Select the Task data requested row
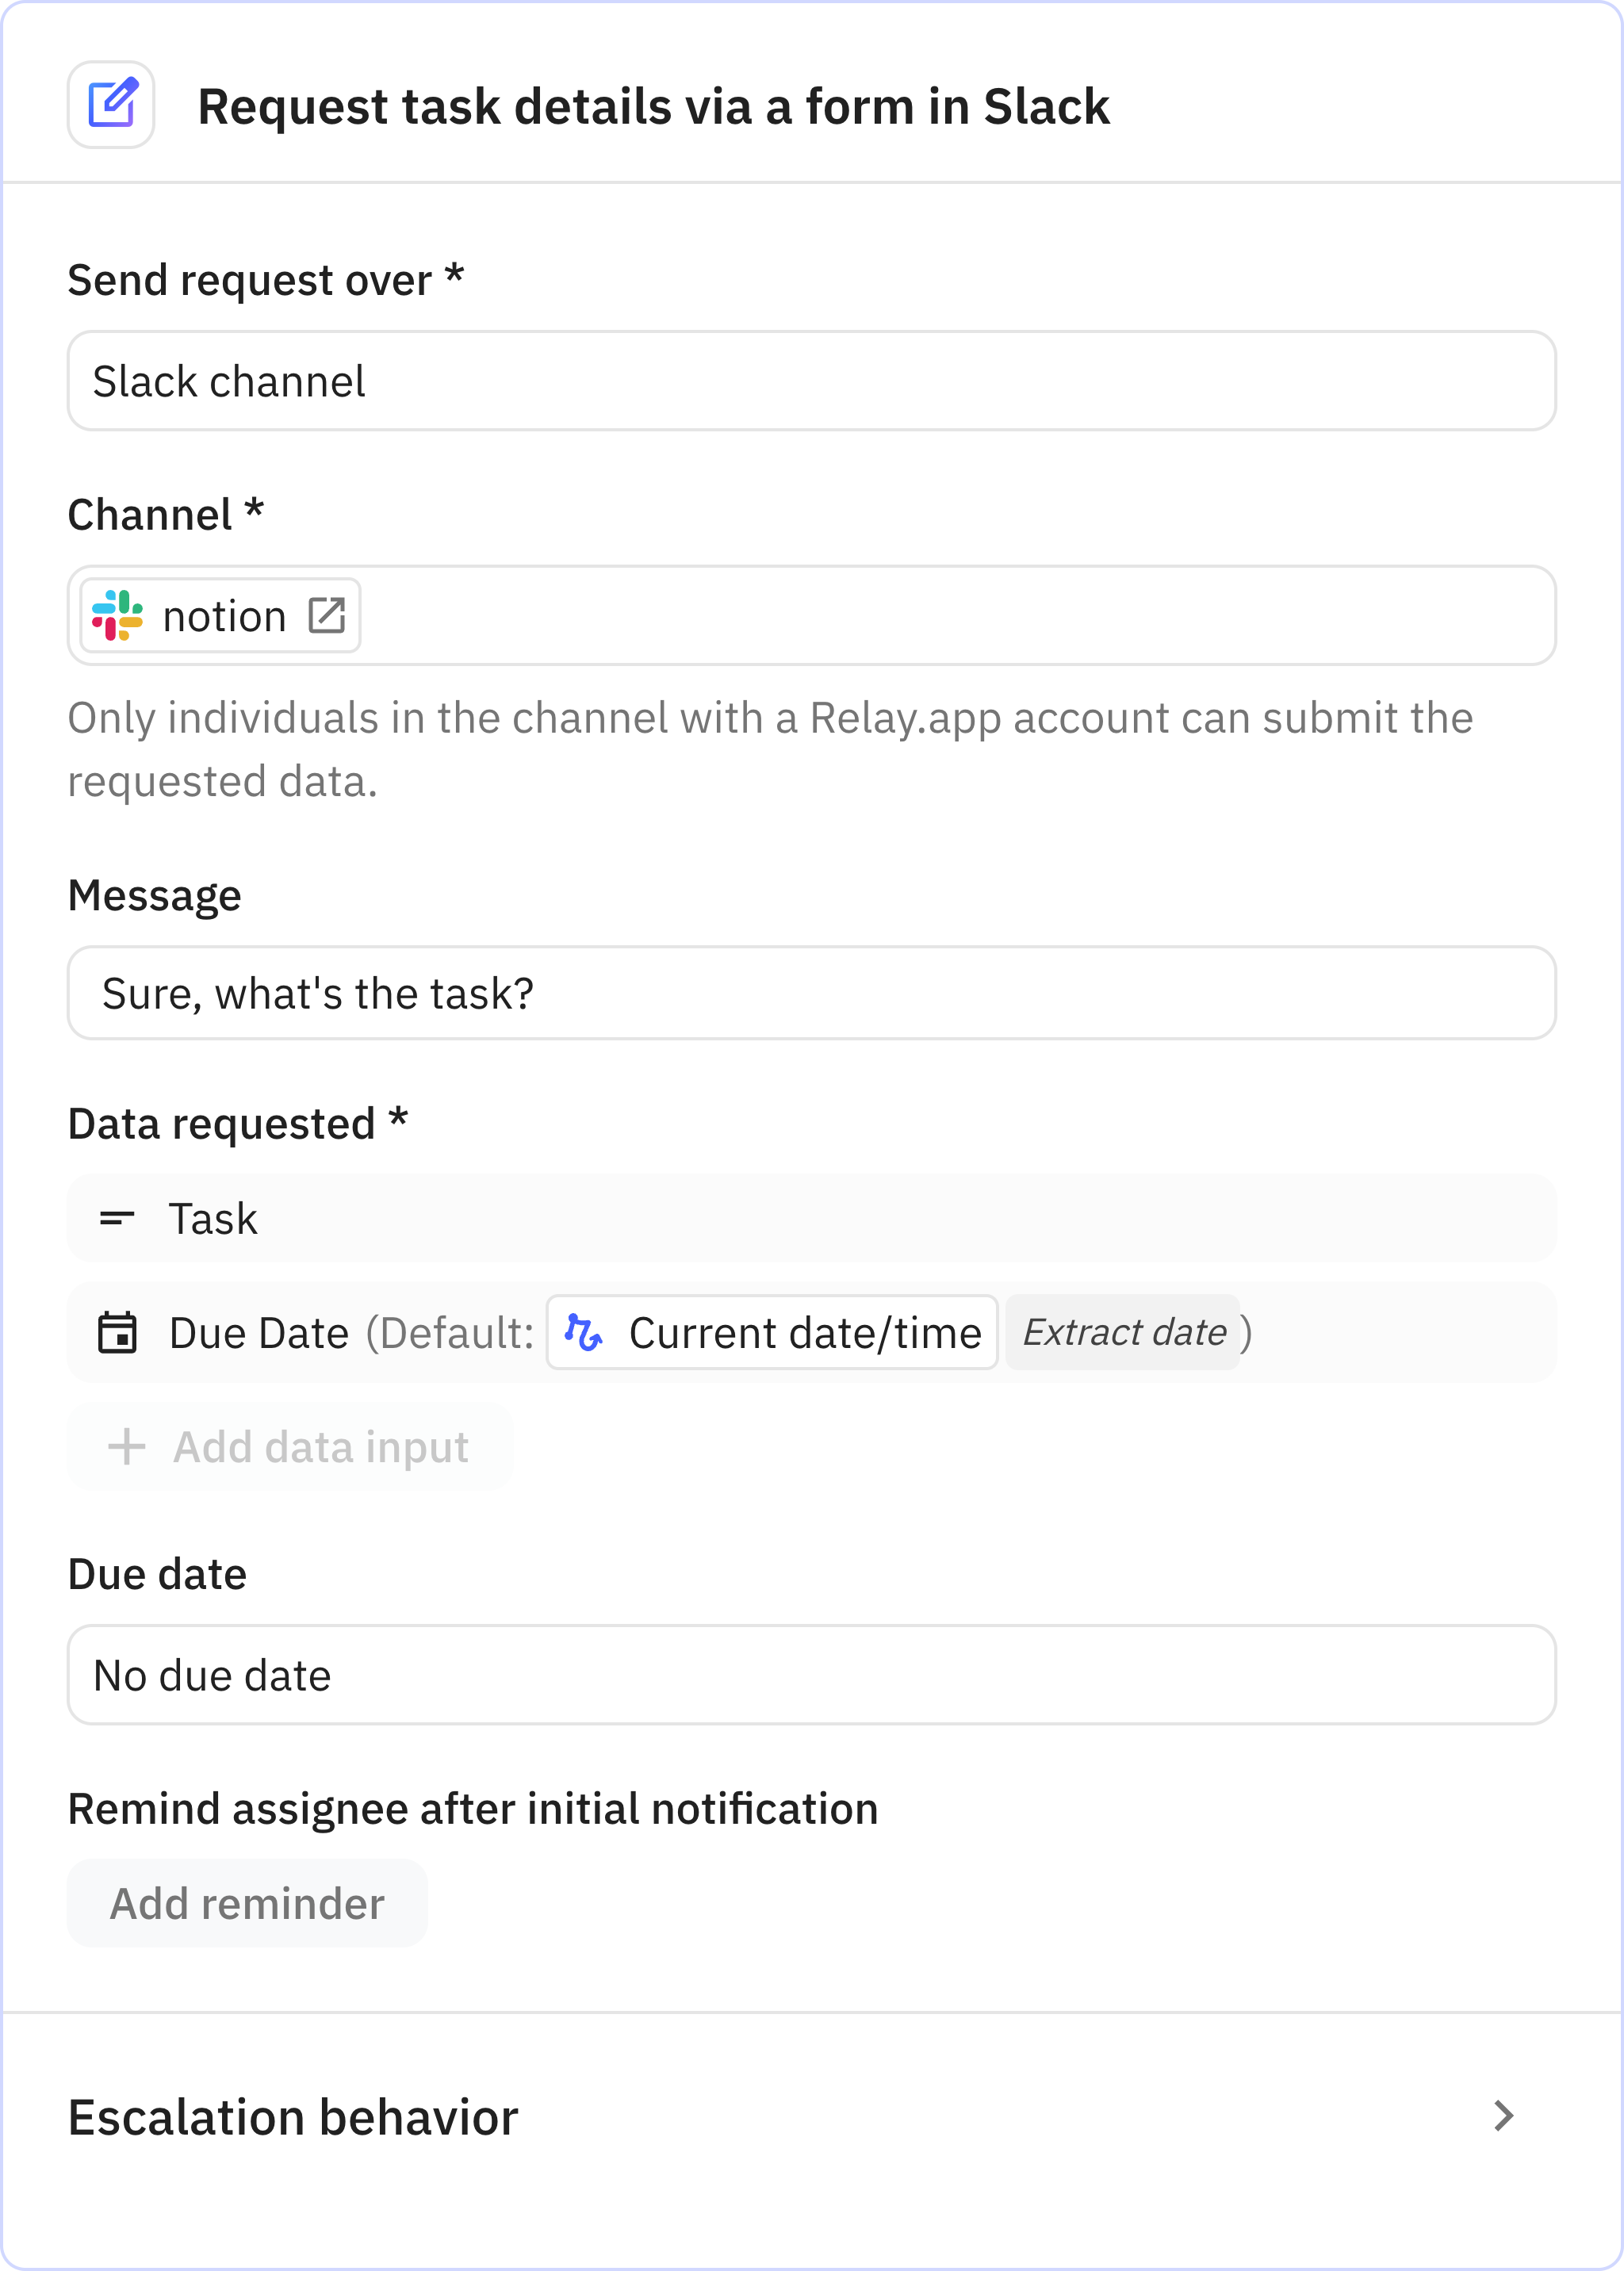The width and height of the screenshot is (1624, 2271). 811,1218
